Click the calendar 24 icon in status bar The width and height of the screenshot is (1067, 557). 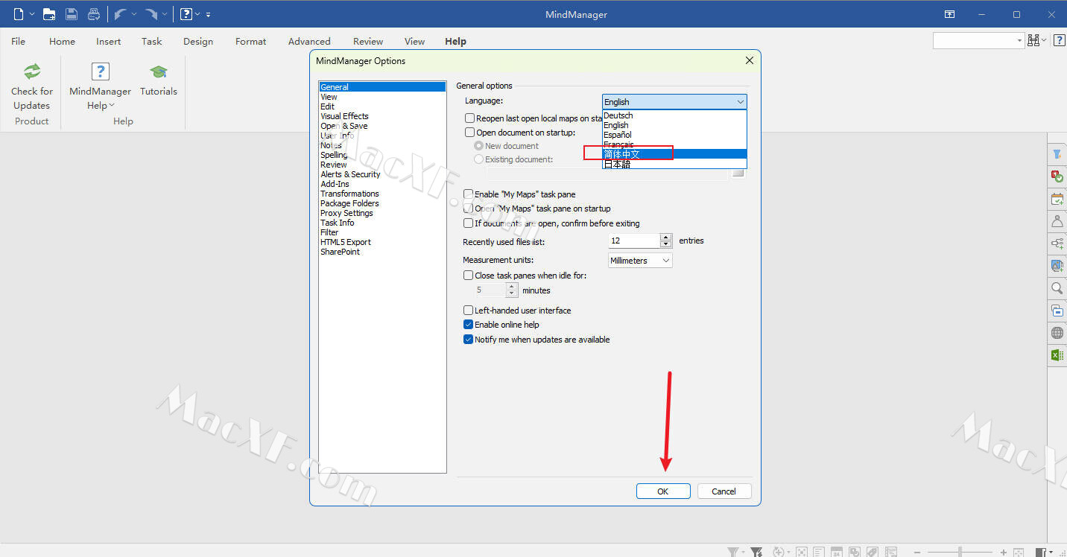coord(837,552)
